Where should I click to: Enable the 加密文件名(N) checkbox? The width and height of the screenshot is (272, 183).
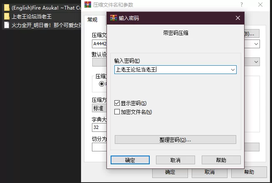pyautogui.click(x=117, y=112)
